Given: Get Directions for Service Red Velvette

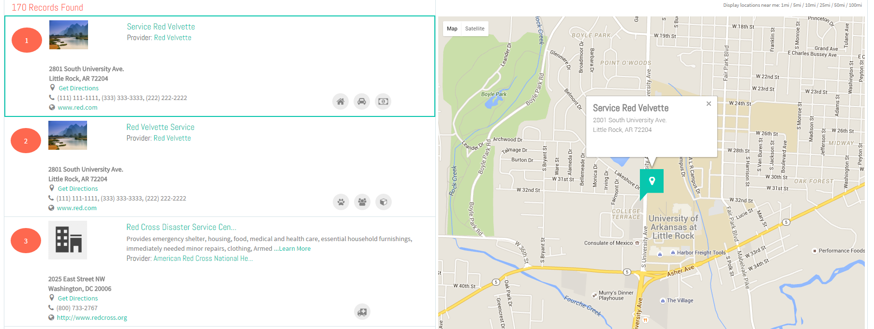Looking at the screenshot, I should coord(78,88).
